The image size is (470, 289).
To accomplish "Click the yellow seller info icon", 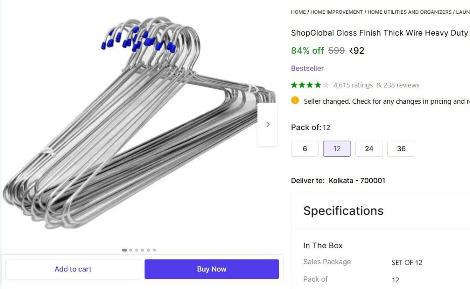I will [x=295, y=101].
